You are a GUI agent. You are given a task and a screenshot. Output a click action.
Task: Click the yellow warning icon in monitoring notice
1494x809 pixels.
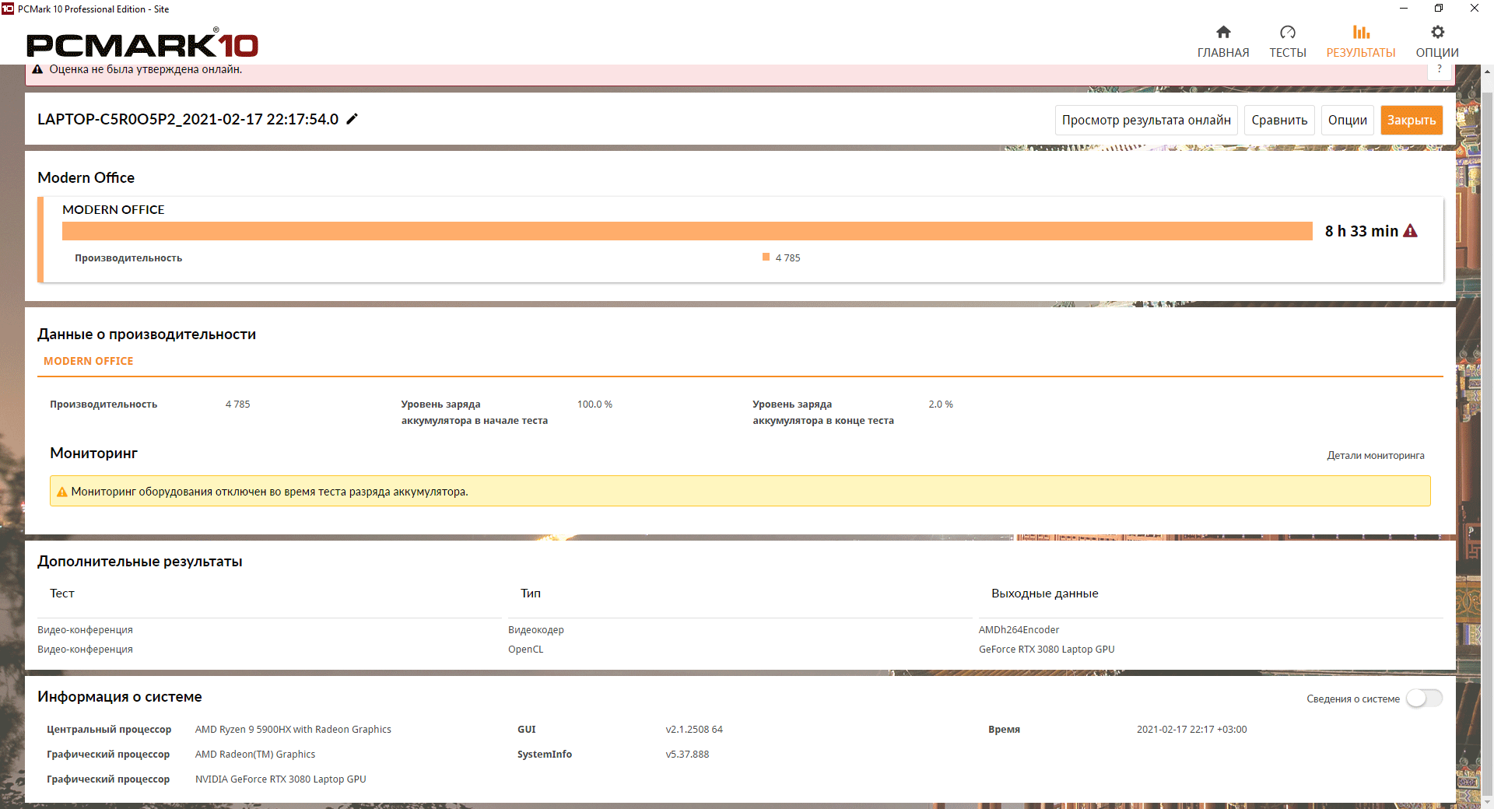pyautogui.click(x=62, y=492)
